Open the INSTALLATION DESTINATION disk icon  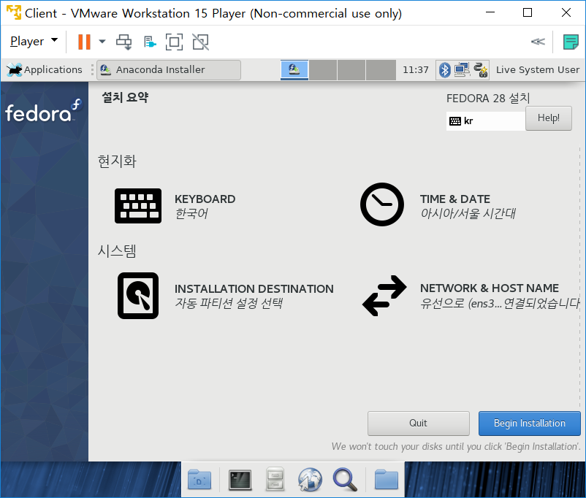tap(138, 296)
